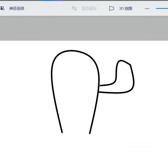This screenshot has width=168, height=152.
Task: Click the Magic select (神奇选择) icon
Action: pos(2,8)
